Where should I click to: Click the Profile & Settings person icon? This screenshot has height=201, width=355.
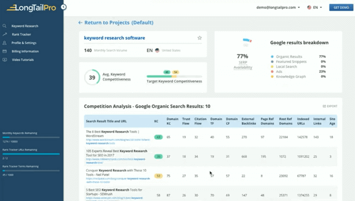coord(5,43)
